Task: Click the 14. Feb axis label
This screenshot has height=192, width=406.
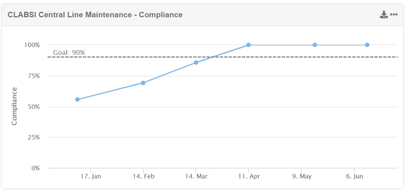Action: pos(143,177)
